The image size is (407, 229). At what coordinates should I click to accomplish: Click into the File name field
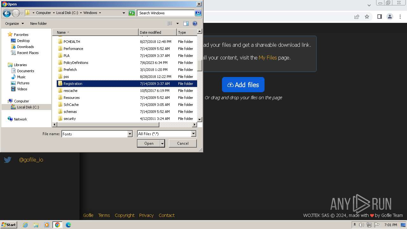94,134
